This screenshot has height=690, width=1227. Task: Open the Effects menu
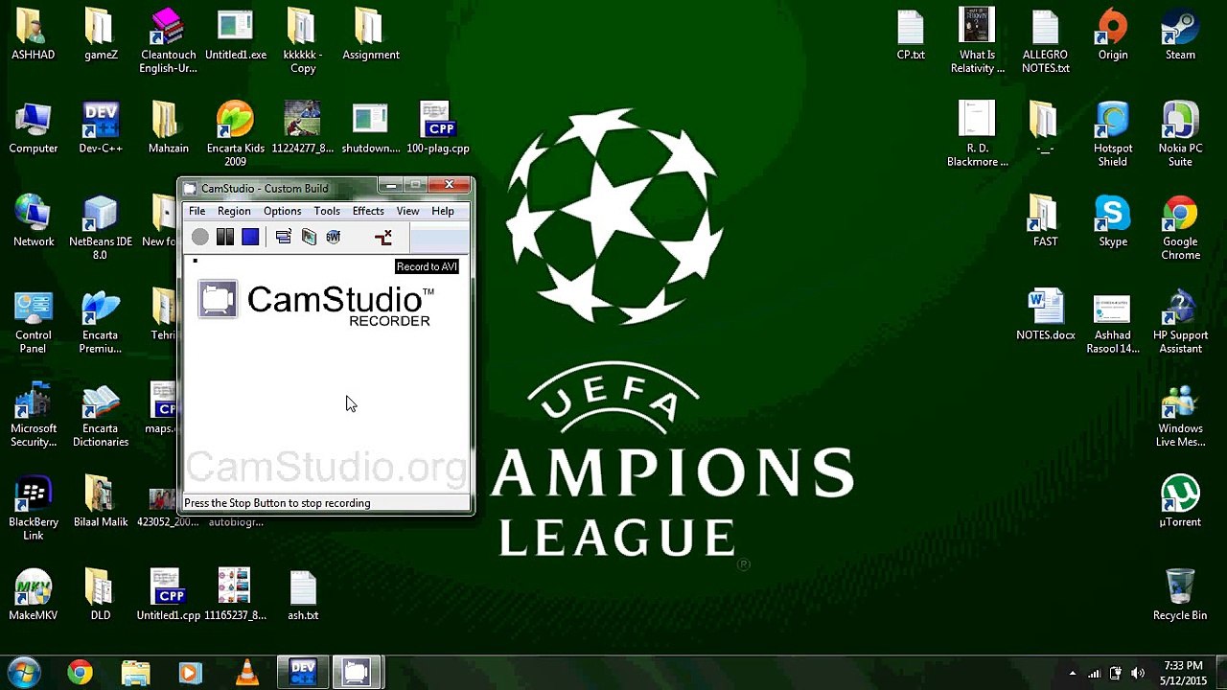tap(368, 211)
